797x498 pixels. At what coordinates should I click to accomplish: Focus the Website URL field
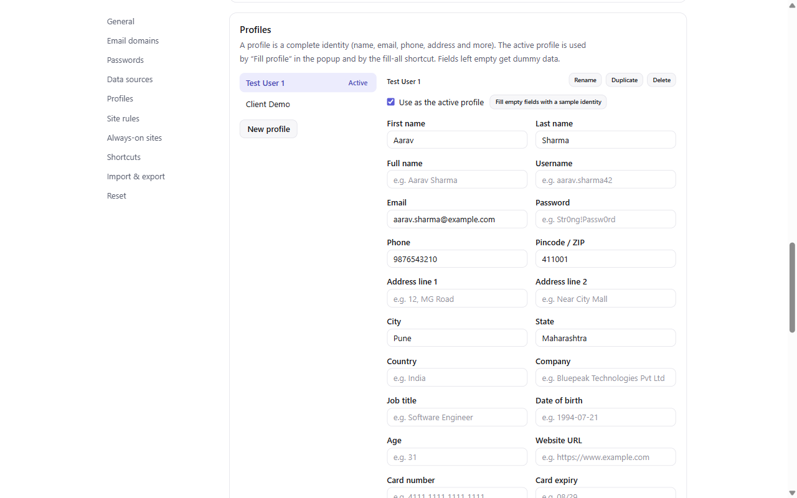(x=606, y=457)
